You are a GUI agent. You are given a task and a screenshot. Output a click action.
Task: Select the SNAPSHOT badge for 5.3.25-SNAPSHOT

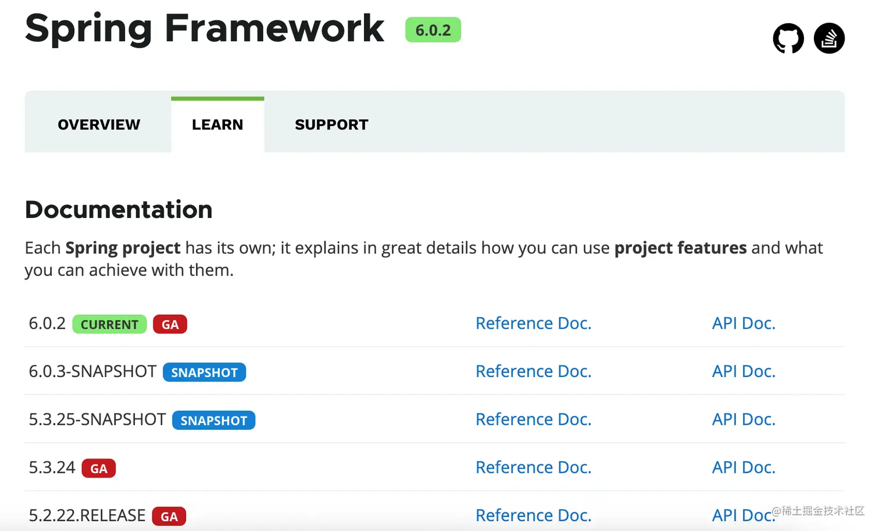213,420
